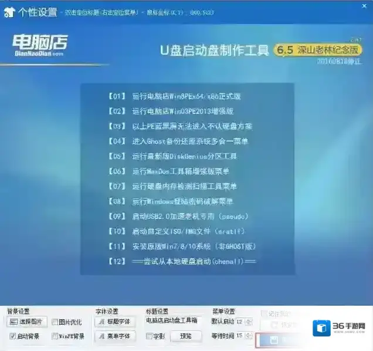
Task: Click the 电脑店启动盘工具箱 title text field
Action: tap(174, 320)
